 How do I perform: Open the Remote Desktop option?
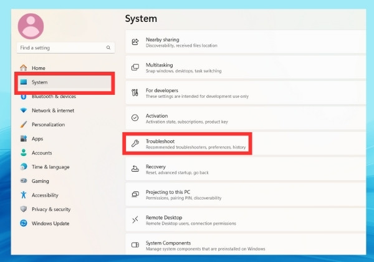[x=246, y=220]
